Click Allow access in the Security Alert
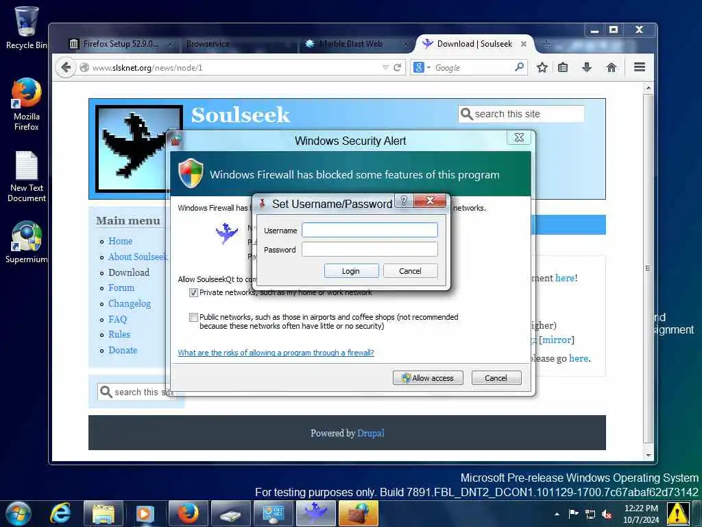This screenshot has width=702, height=527. point(428,378)
